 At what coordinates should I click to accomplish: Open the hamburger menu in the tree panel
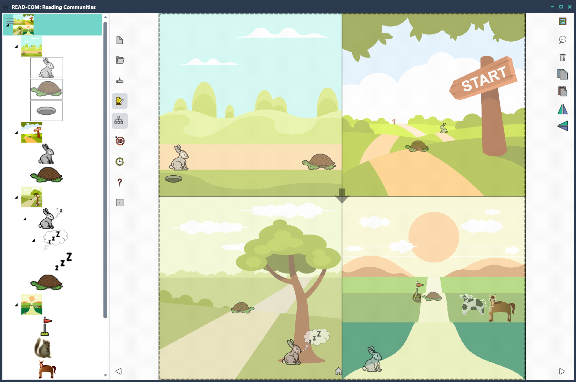point(10,21)
